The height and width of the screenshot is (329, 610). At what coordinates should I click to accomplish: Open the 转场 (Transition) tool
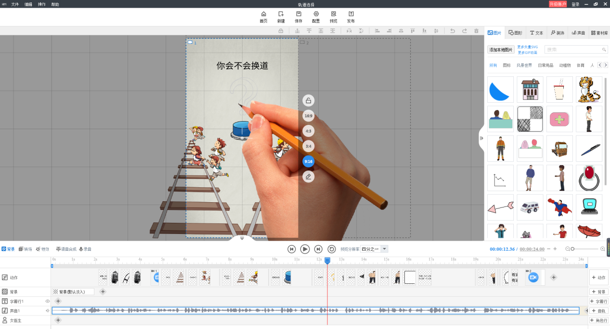25,249
